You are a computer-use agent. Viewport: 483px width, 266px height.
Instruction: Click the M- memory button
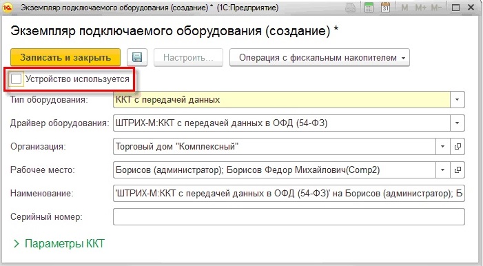[x=436, y=8]
